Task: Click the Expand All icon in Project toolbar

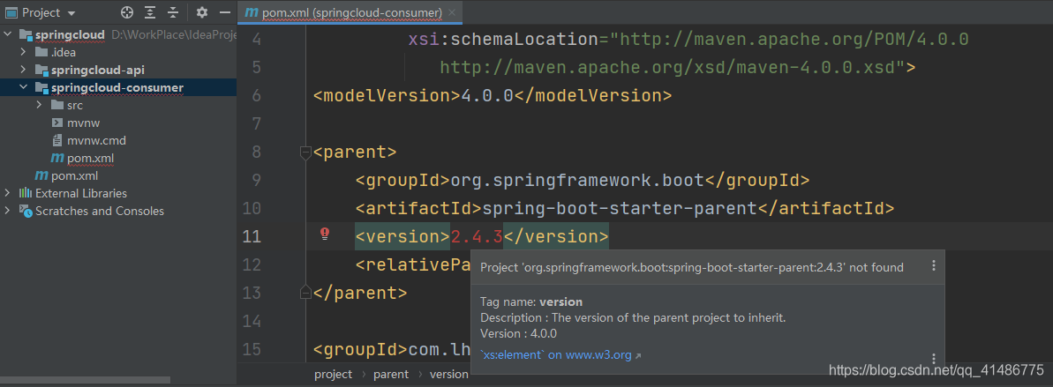Action: click(x=150, y=12)
